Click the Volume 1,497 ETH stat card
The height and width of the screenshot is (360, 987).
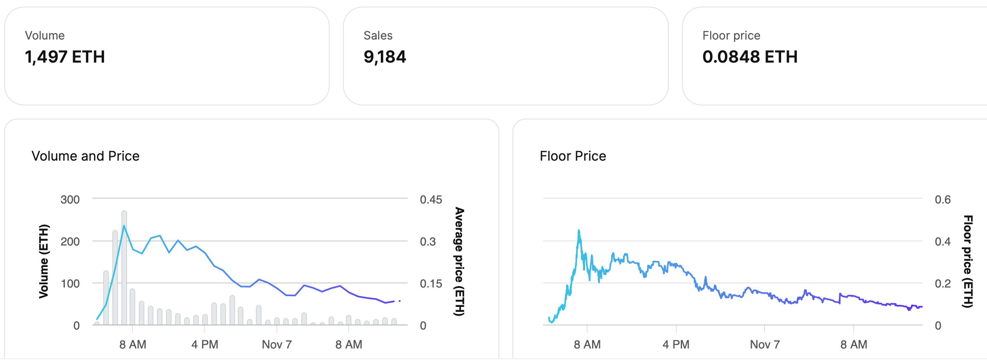tap(167, 56)
